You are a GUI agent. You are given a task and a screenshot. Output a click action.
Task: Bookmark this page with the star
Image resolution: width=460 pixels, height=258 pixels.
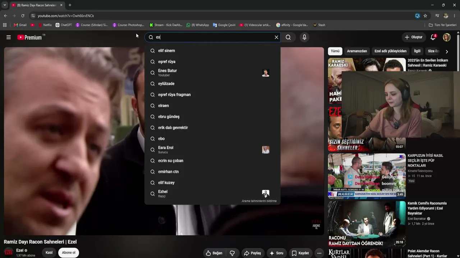point(425,16)
